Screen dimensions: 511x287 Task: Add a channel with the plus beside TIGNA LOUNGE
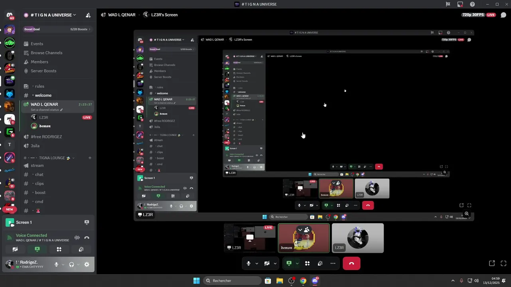tap(90, 158)
